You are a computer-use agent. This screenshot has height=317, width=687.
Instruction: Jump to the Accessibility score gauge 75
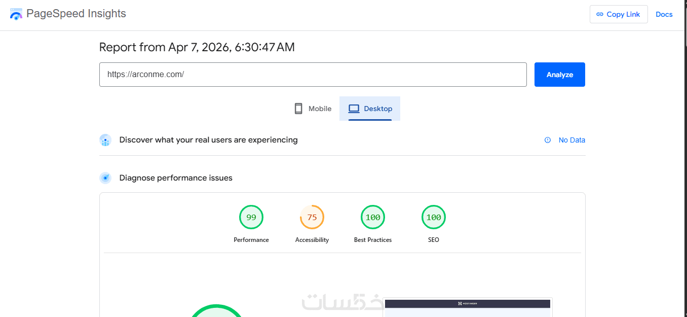click(312, 217)
